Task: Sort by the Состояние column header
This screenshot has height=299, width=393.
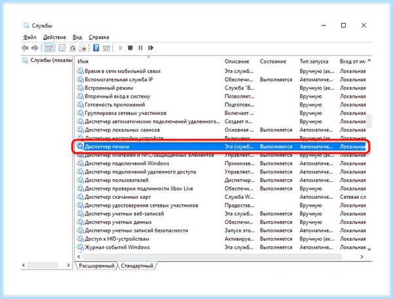Action: click(x=272, y=62)
